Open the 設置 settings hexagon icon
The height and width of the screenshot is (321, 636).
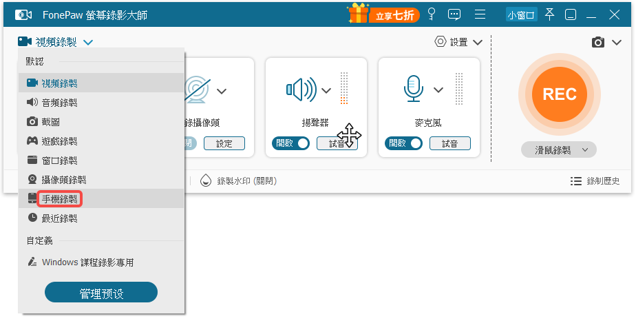pos(440,42)
